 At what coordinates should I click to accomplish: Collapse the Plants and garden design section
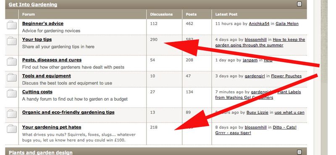[x=299, y=152]
